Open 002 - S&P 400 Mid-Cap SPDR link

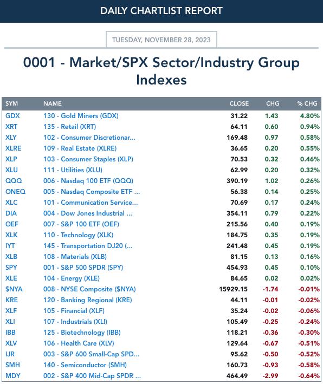92,376
